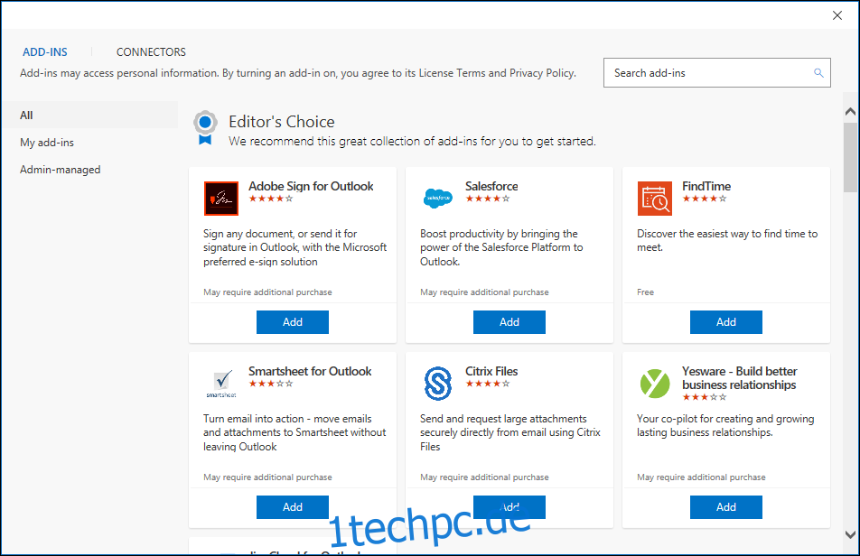
Task: Click the Yesware green logo icon
Action: 655,384
